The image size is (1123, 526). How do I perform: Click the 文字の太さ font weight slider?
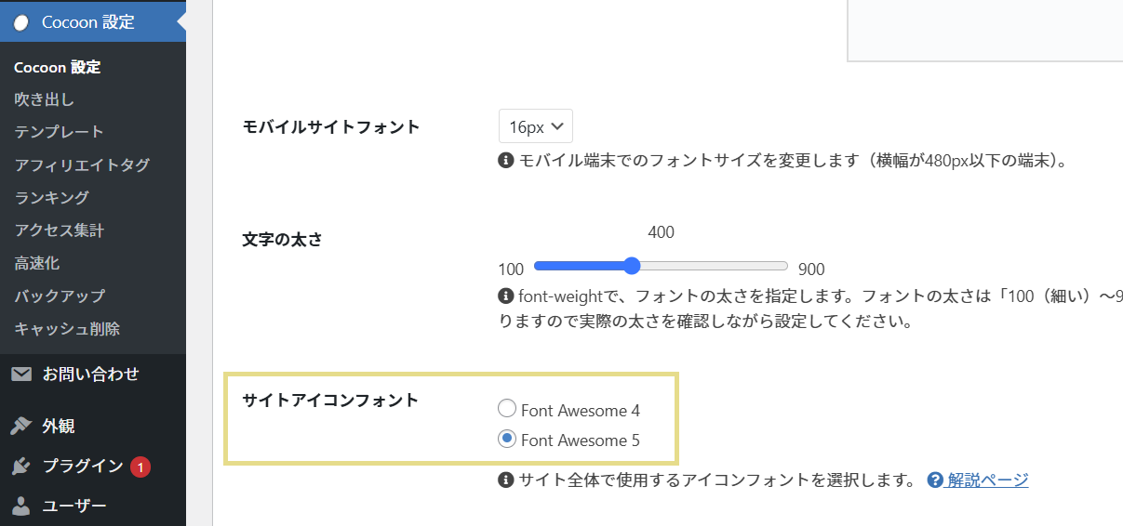pos(661,267)
